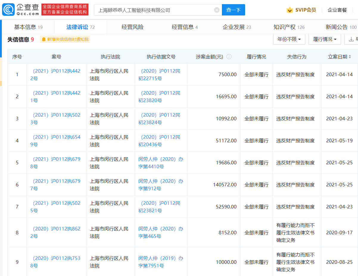Image resolution: width=358 pixels, height=276 pixels.
Task: Open case (2020)沪0112执7538号
Action: tap(55, 262)
